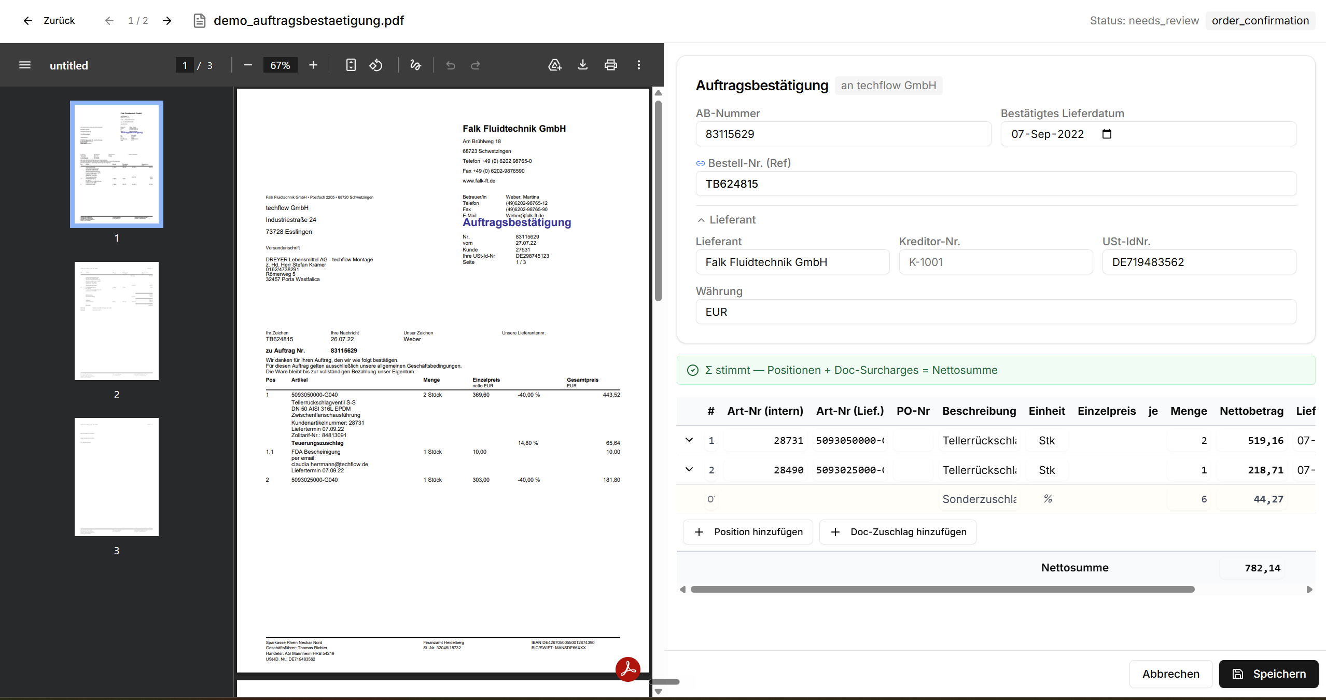Select page 3 thumbnail
The width and height of the screenshot is (1326, 700).
(117, 477)
